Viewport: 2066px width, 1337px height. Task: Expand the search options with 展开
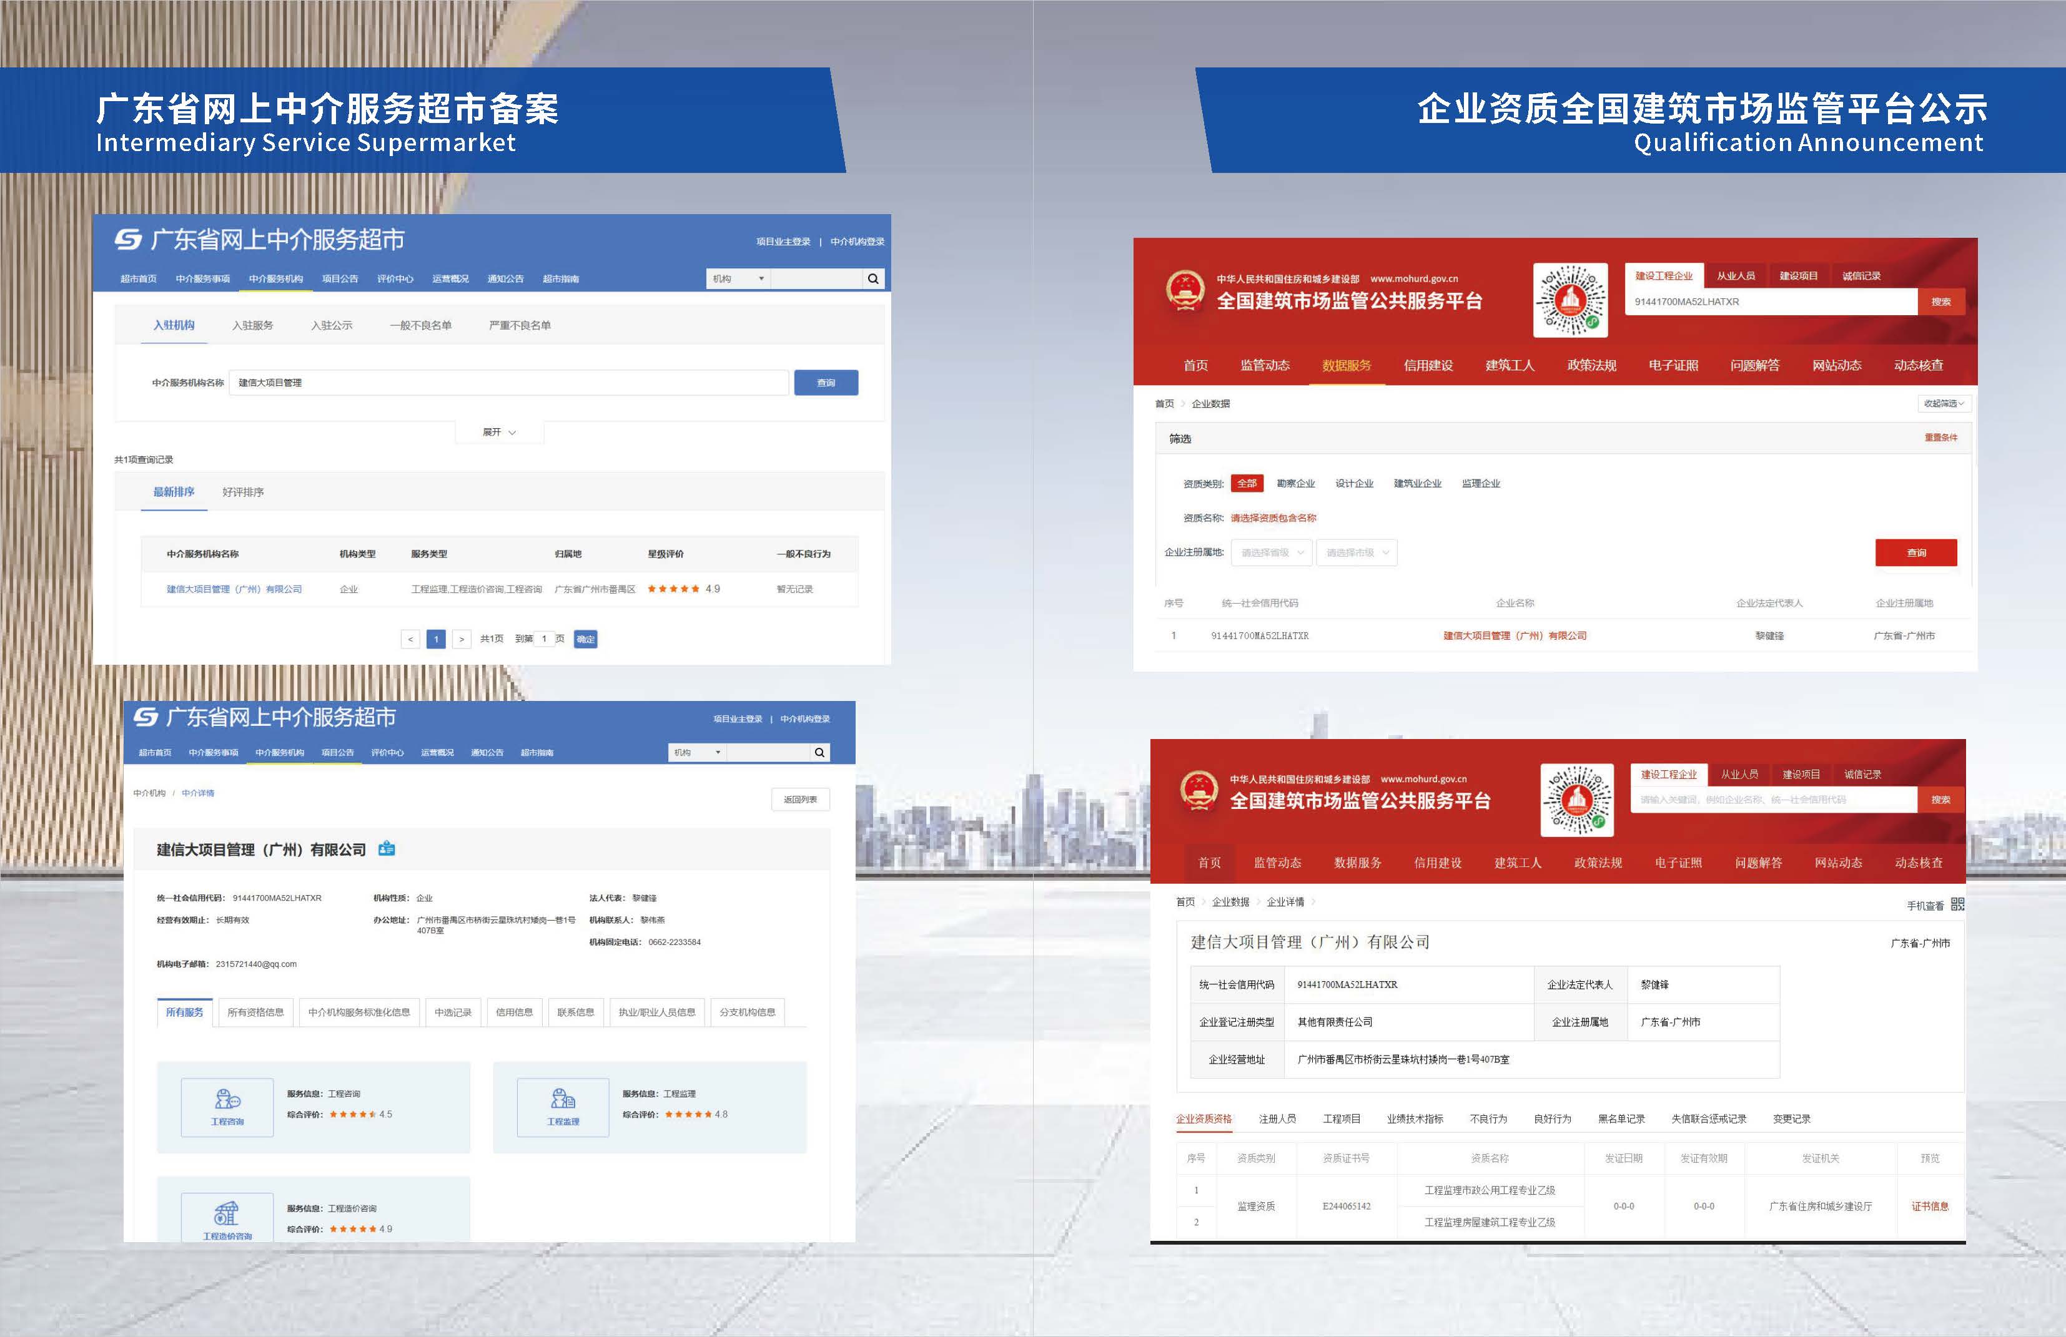(499, 432)
